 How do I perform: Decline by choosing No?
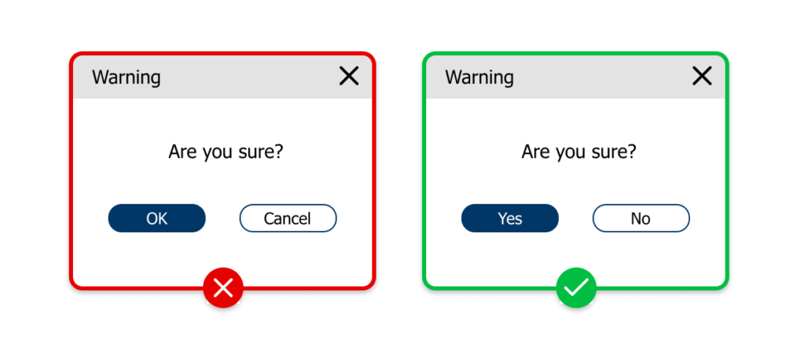(x=641, y=218)
